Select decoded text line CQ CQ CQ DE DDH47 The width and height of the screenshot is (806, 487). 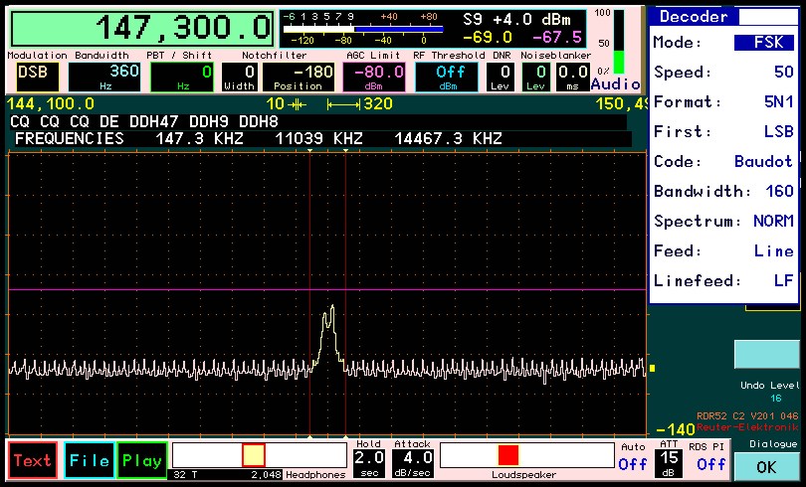coord(144,122)
